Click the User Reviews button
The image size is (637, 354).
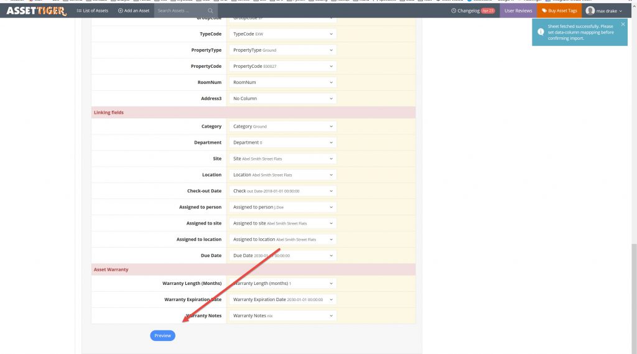pos(518,11)
